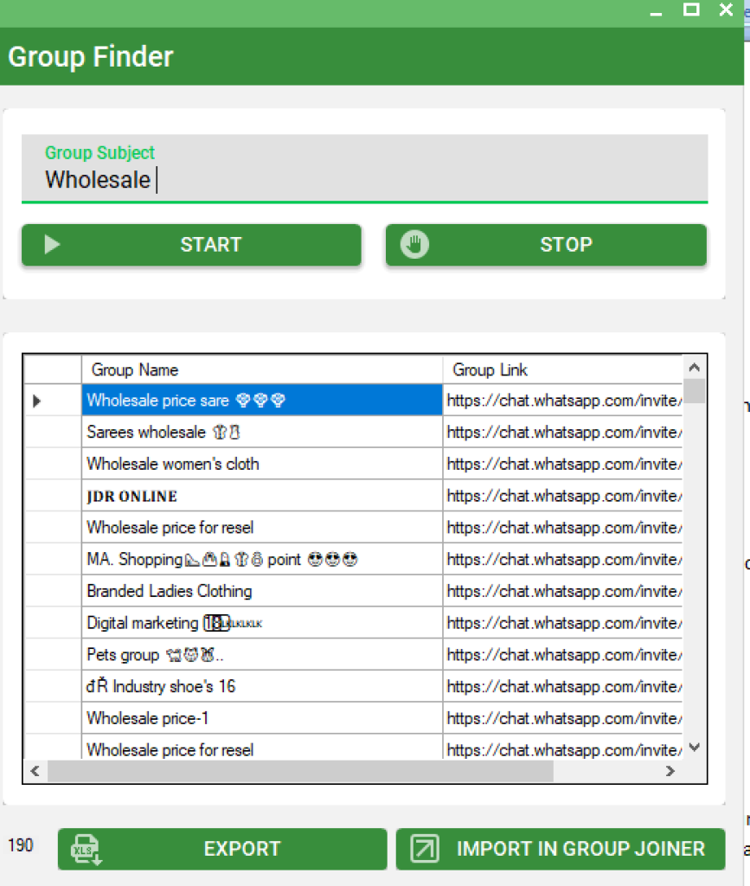Click the import icon on IMPORT IN GROUP JOINER
Viewport: 750px width, 886px height.
pos(423,849)
